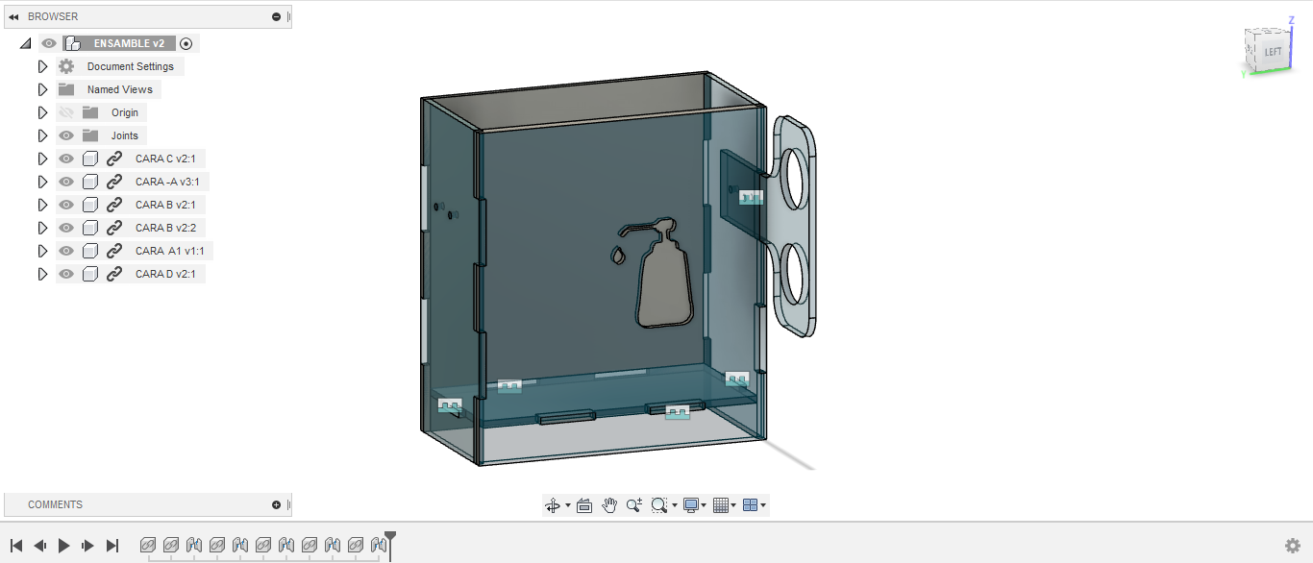This screenshot has width=1313, height=563.
Task: Expand the CARA B v2:2 node
Action: click(42, 228)
